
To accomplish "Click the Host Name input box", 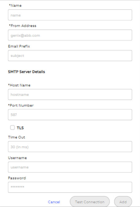I will [70, 94].
